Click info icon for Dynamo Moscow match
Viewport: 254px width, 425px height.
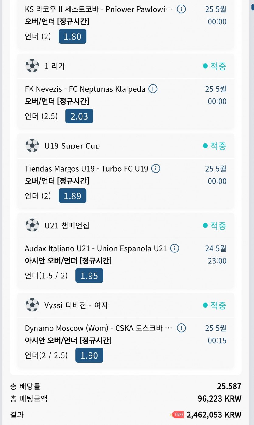click(x=181, y=328)
